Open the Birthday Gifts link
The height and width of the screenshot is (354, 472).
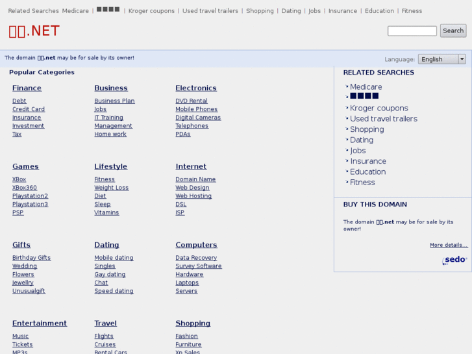pyautogui.click(x=32, y=258)
